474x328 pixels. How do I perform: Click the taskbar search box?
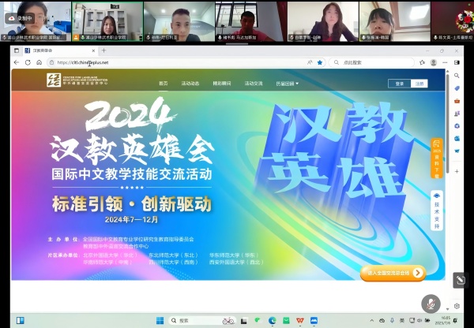(202, 320)
